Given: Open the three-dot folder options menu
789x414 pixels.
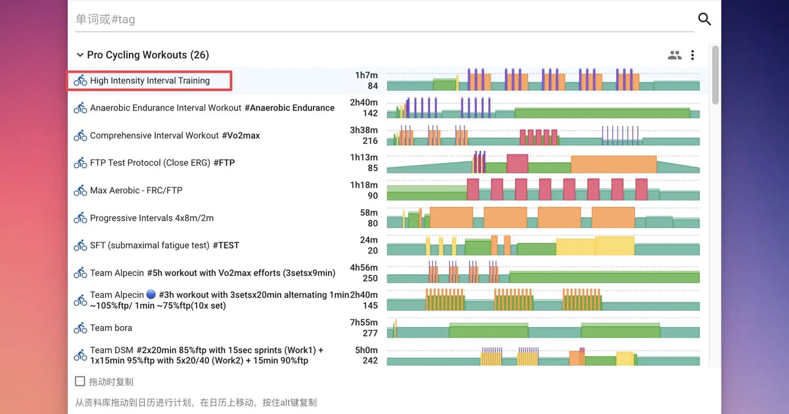Looking at the screenshot, I should 692,55.
